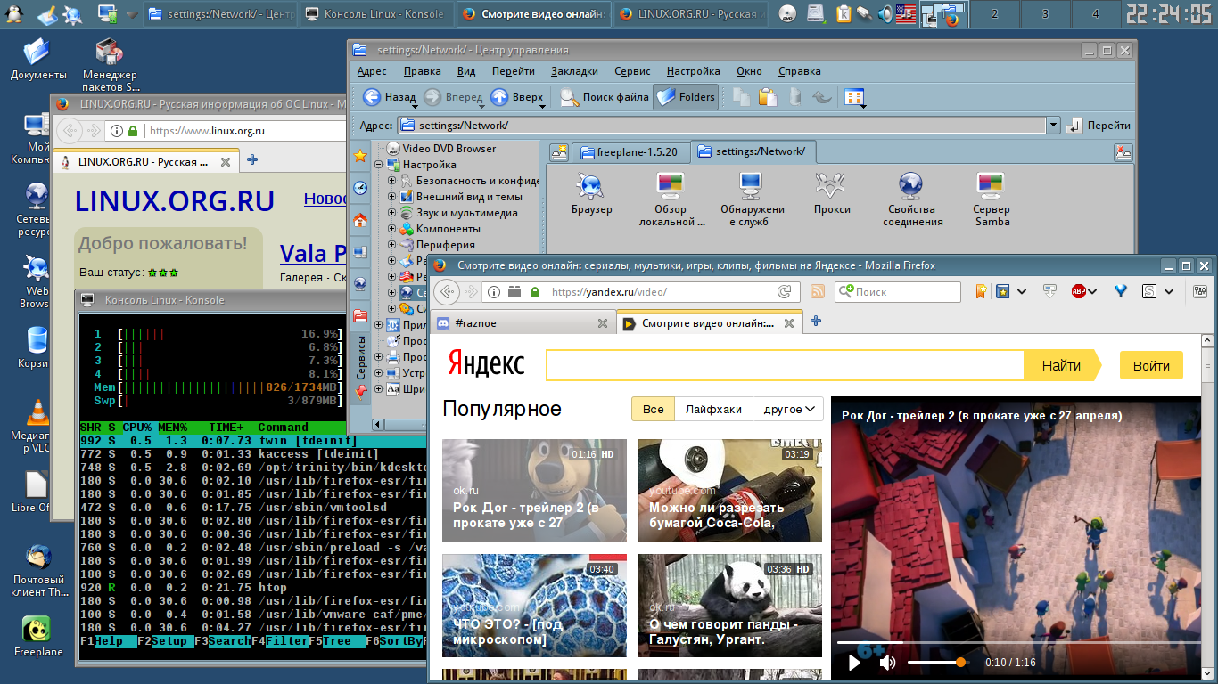Expand the Компоненты tree node
The height and width of the screenshot is (684, 1218).
(391, 229)
